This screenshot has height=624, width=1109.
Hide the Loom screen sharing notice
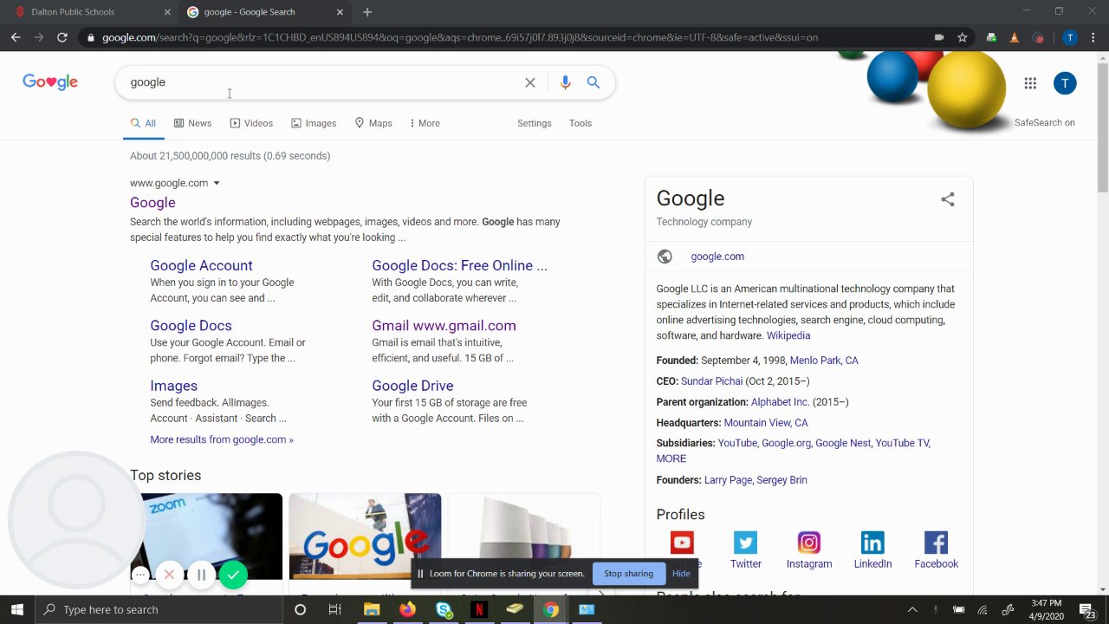point(681,574)
